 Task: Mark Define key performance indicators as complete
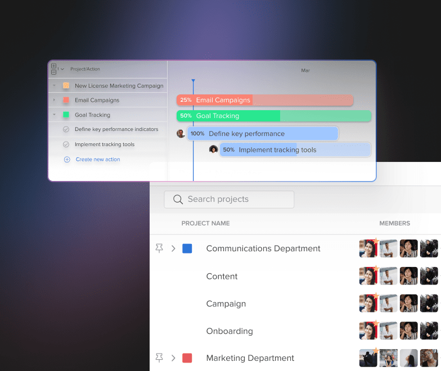coord(66,130)
